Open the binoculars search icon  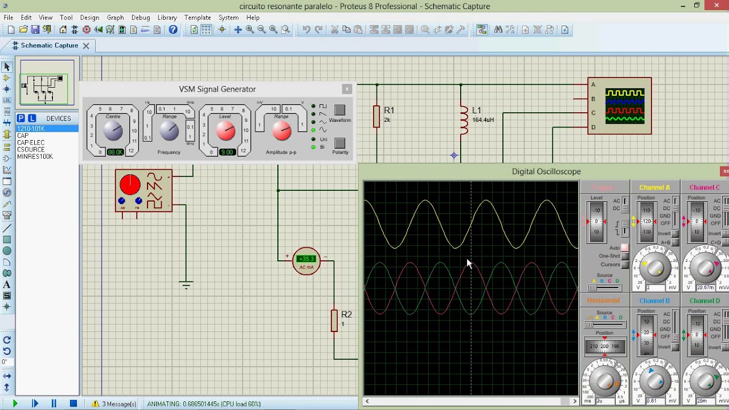click(x=498, y=30)
